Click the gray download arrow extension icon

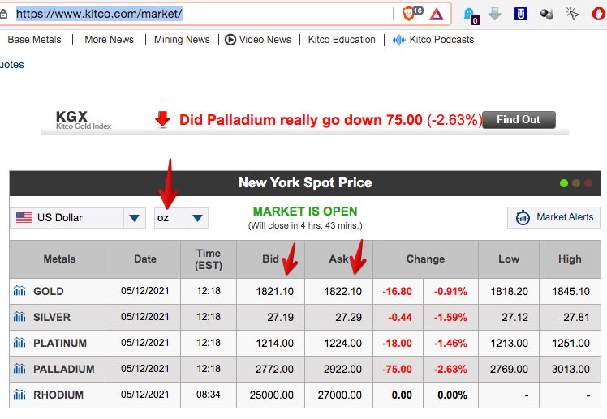coord(495,15)
